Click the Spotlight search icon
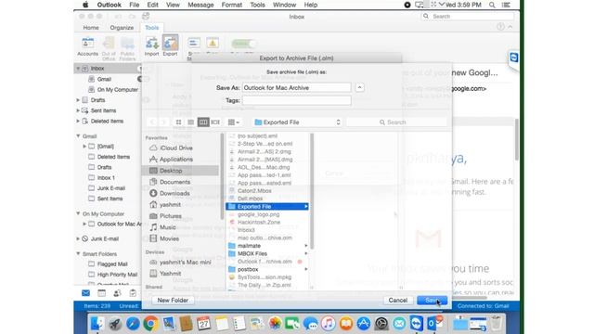 click(x=492, y=5)
